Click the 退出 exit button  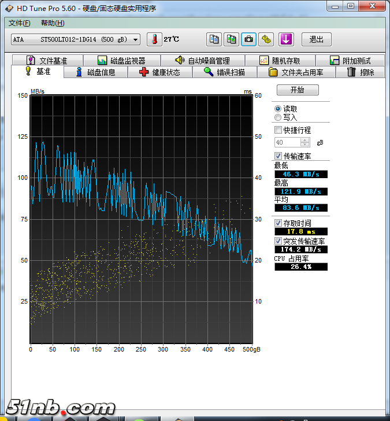316,39
